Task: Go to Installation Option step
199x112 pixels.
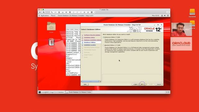Action: [x=89, y=37]
